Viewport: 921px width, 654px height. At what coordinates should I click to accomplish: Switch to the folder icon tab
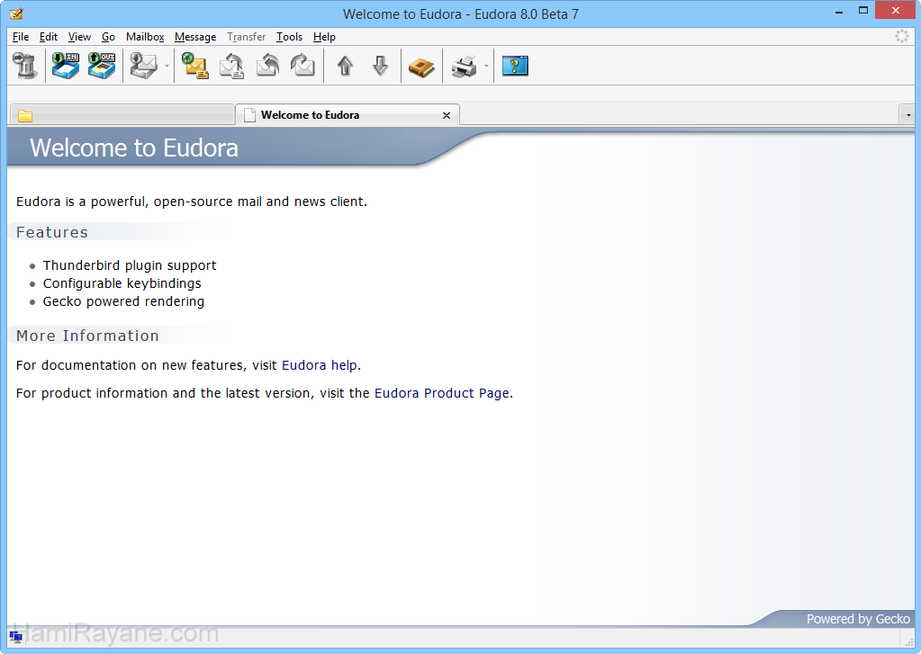coord(122,115)
